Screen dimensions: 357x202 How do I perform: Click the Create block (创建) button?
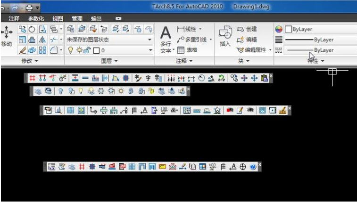(247, 29)
